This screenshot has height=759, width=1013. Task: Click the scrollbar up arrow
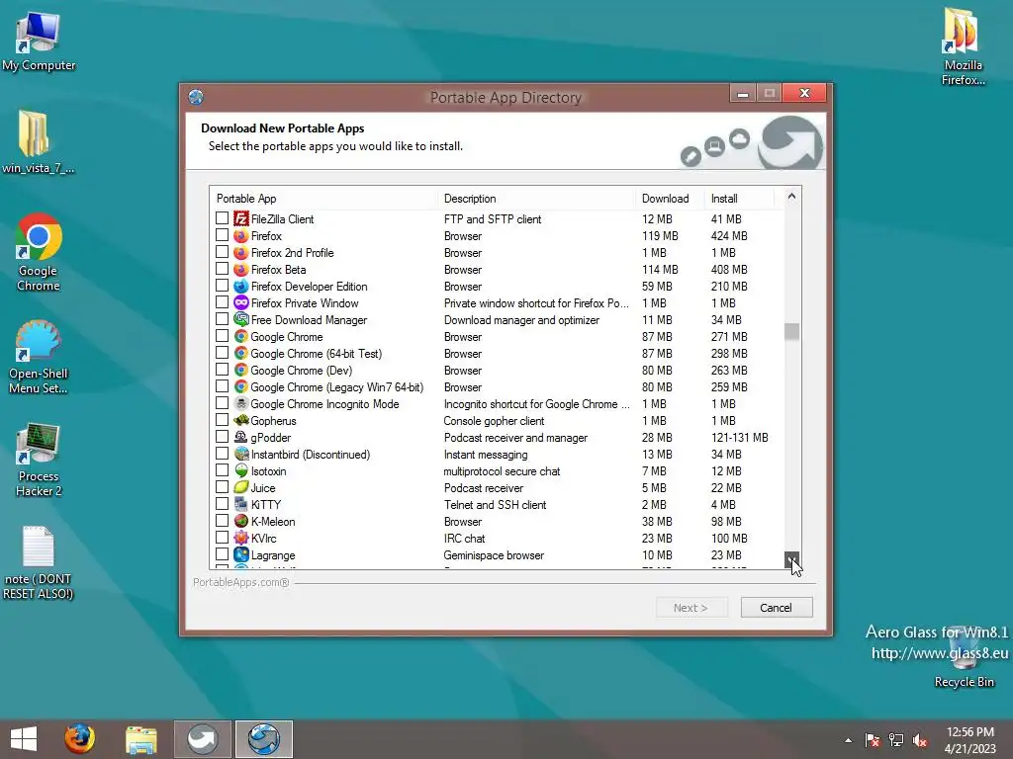pyautogui.click(x=791, y=197)
